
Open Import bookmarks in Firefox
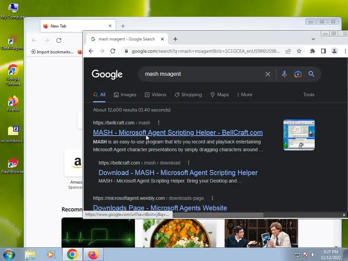point(52,52)
